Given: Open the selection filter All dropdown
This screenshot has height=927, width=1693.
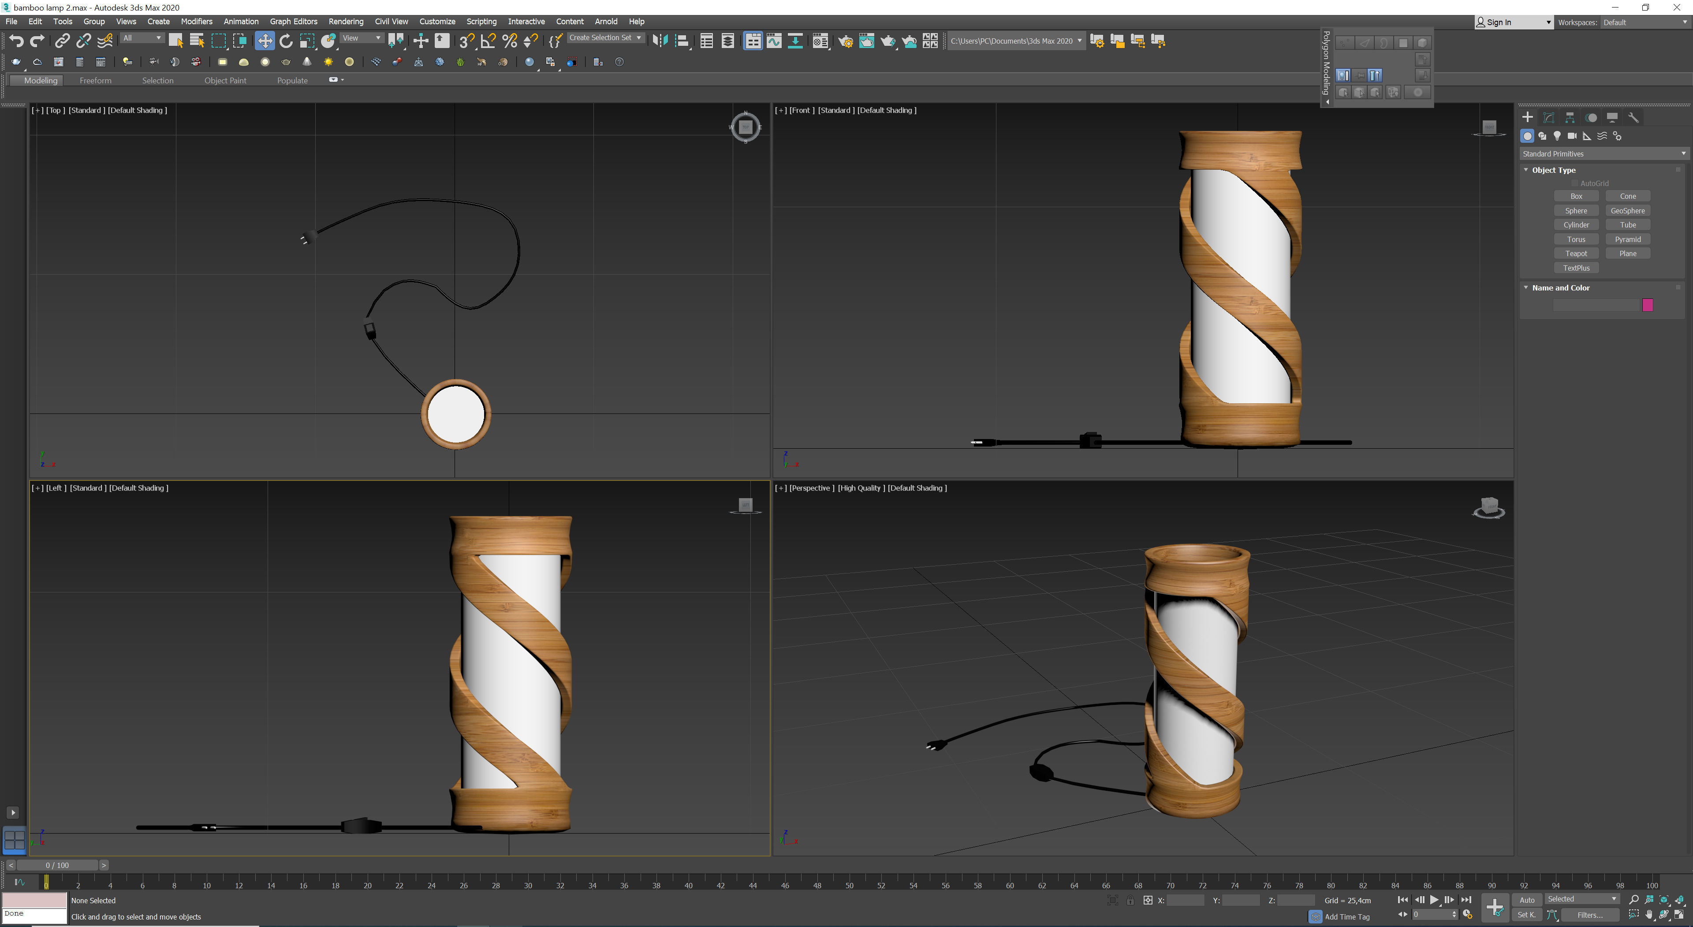Looking at the screenshot, I should tap(142, 38).
